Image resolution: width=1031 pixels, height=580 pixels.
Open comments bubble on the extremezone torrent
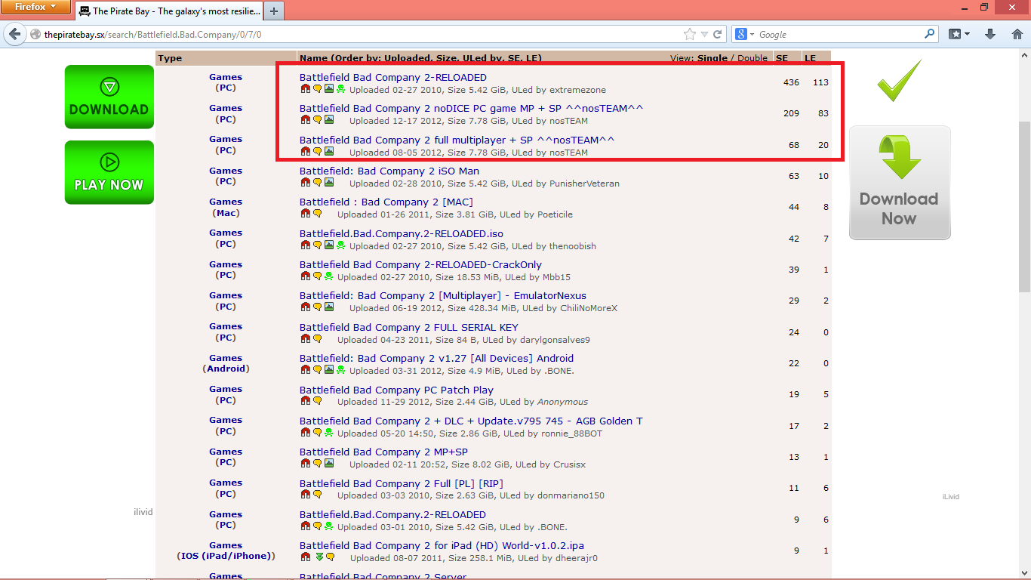318,89
